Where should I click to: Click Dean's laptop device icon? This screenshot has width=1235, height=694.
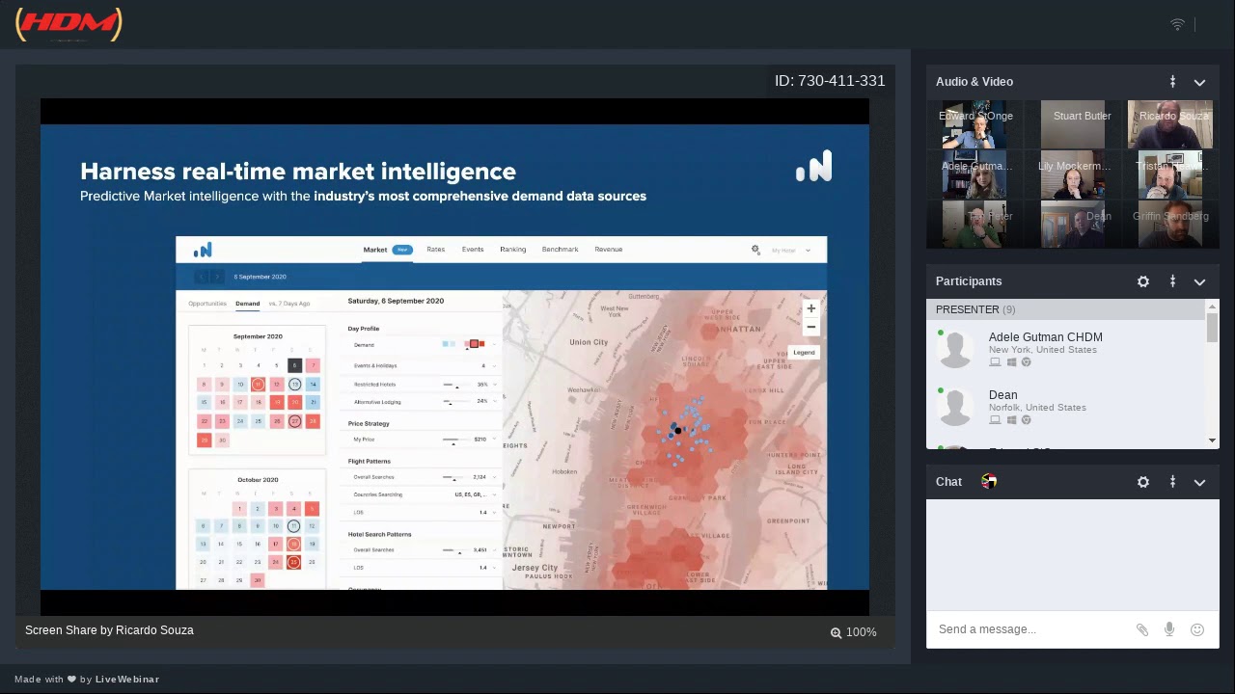(995, 420)
